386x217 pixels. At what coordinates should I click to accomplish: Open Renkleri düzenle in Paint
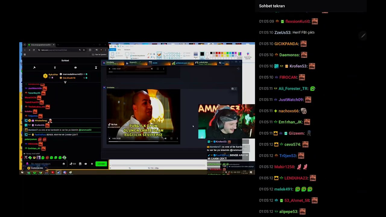pyautogui.click(x=240, y=55)
